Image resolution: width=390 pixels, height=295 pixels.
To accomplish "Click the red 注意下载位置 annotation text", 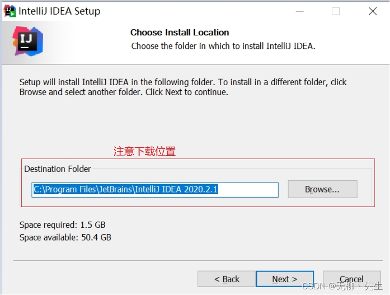I will (x=144, y=151).
